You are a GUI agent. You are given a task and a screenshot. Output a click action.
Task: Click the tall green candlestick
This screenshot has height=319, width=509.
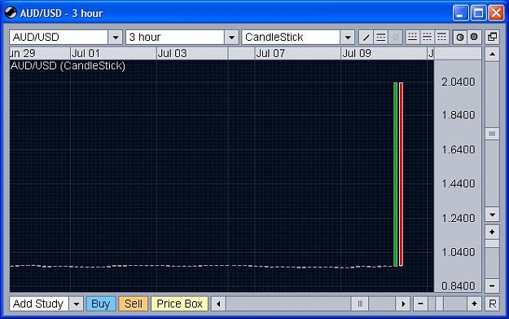(x=395, y=175)
